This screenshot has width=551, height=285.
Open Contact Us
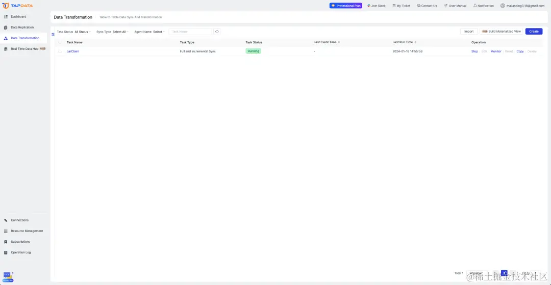click(427, 6)
